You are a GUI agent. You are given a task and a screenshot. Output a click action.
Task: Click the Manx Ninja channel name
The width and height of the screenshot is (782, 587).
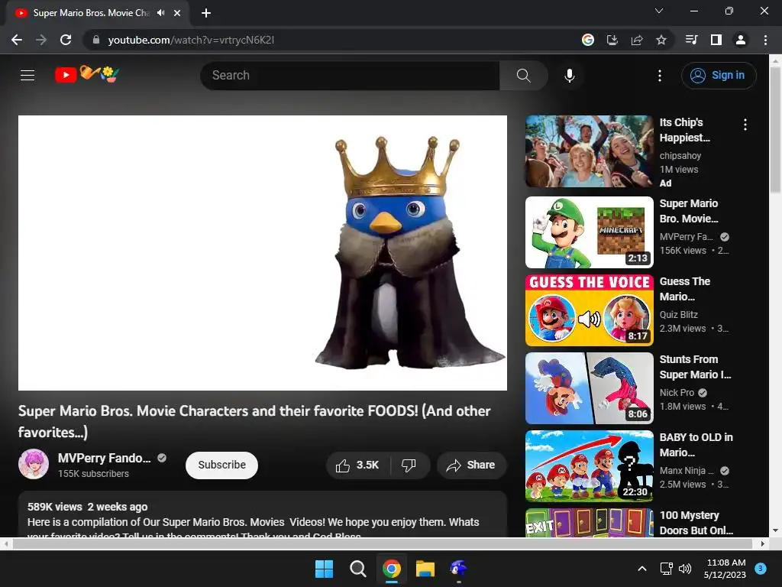click(x=687, y=471)
